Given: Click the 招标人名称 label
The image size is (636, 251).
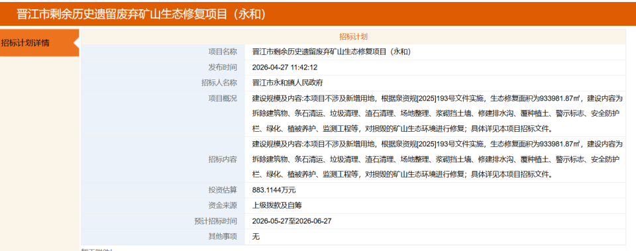Looking at the screenshot, I should point(219,83).
